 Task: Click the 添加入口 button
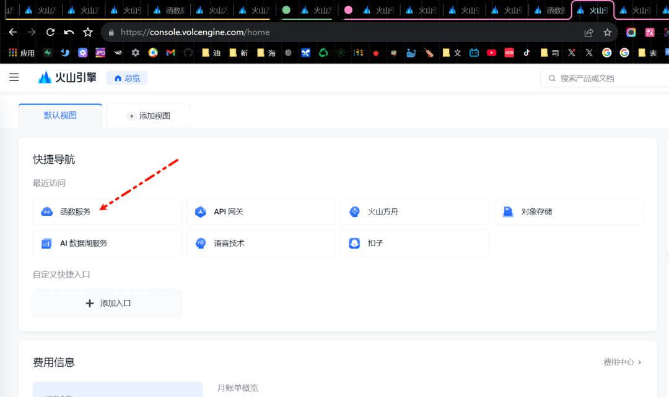coord(108,303)
